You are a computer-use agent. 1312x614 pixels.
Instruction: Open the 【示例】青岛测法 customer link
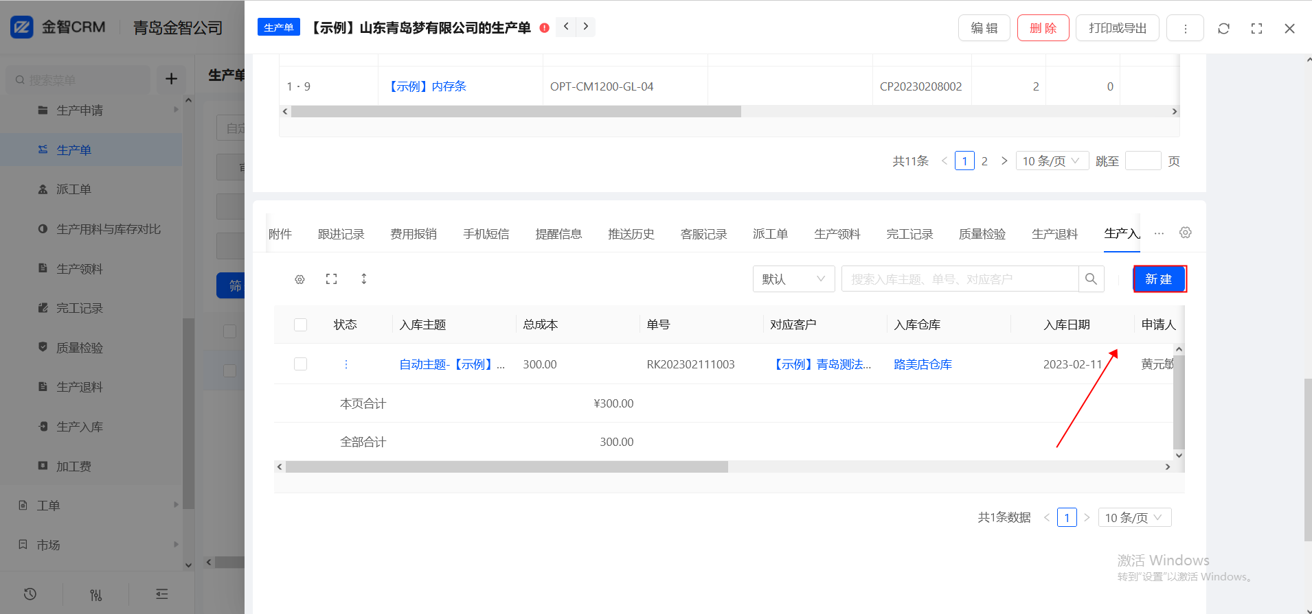coord(820,364)
